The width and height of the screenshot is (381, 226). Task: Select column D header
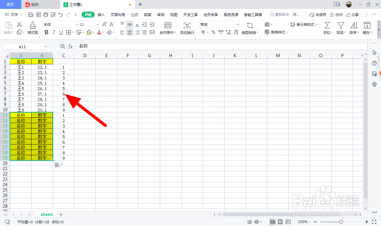tap(85, 55)
